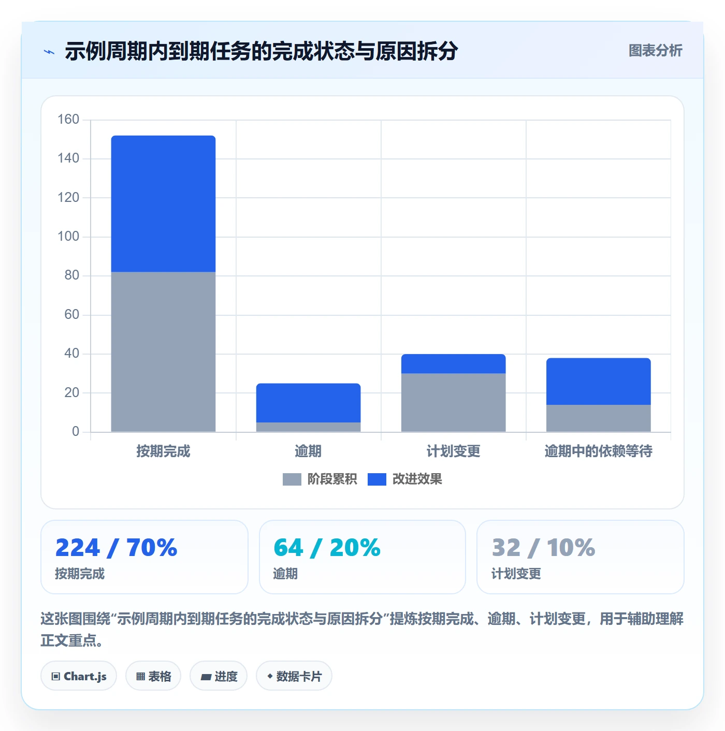Click the 逾期中的依赖等待 x-axis label
This screenshot has width=725, height=731.
point(598,451)
